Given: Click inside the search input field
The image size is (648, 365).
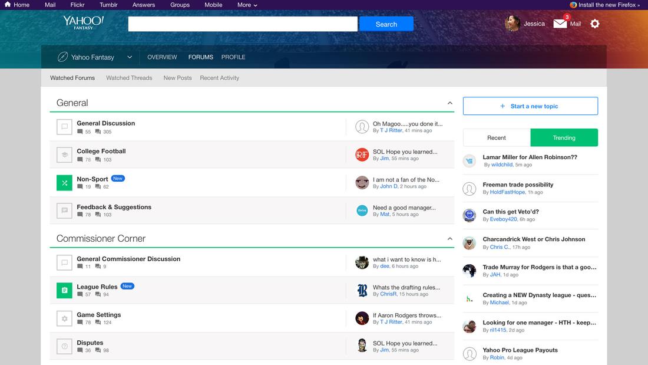Looking at the screenshot, I should [x=243, y=24].
